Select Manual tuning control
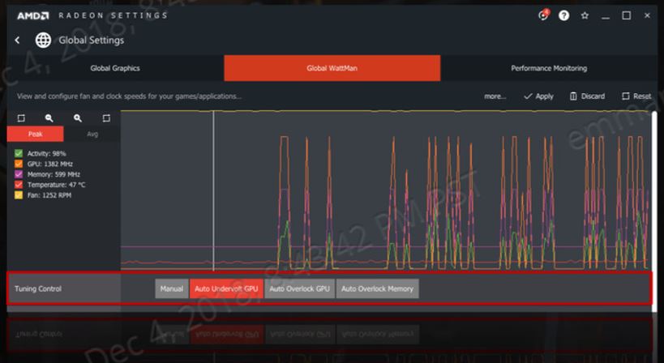 click(x=172, y=288)
